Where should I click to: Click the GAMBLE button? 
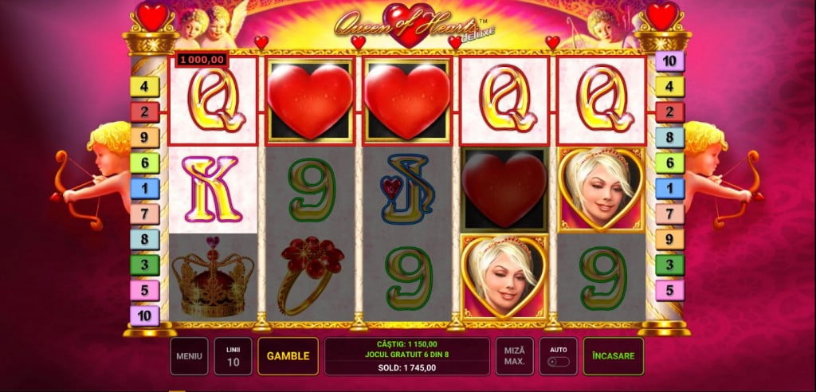pos(288,356)
